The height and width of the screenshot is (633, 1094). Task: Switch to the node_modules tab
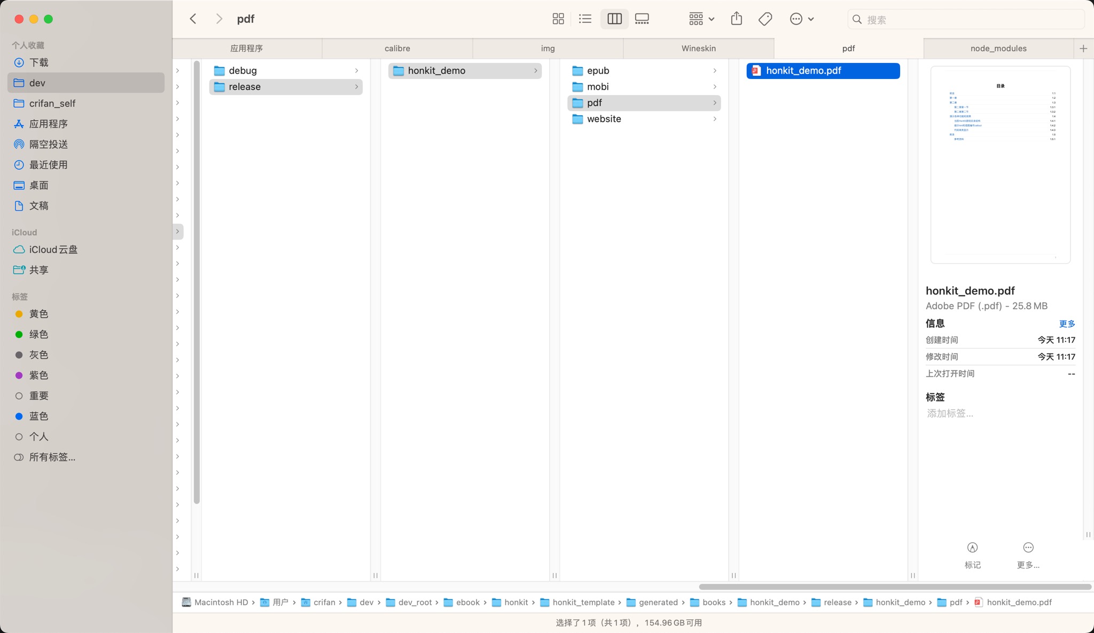click(x=998, y=49)
